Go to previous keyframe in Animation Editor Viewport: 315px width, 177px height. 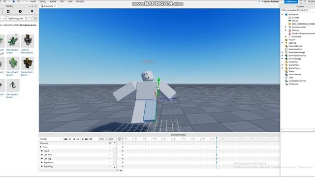point(70,139)
